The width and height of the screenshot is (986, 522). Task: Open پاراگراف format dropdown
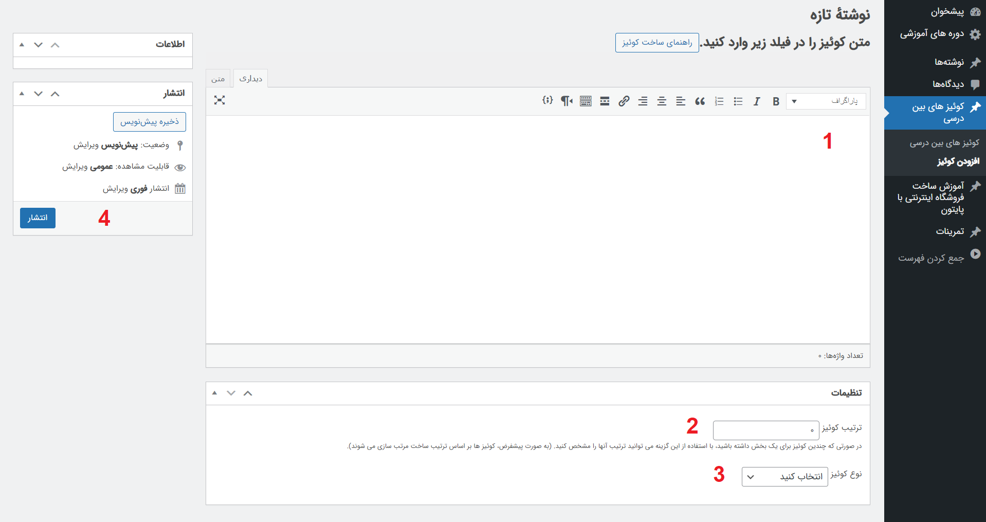click(x=826, y=101)
